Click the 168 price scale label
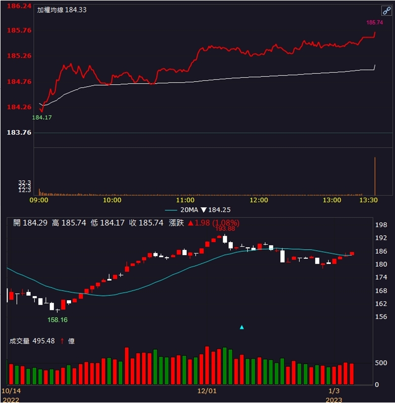Viewport: 395px width, 403px height. tap(381, 290)
